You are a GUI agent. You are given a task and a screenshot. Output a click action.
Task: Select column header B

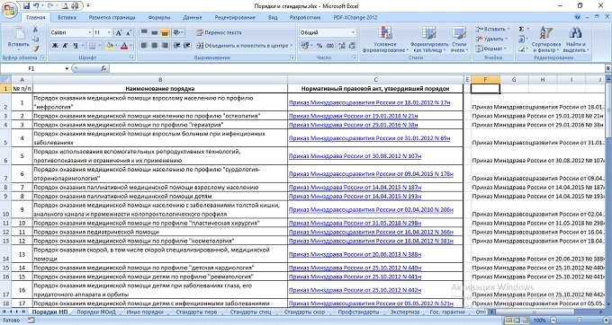pyautogui.click(x=160, y=79)
